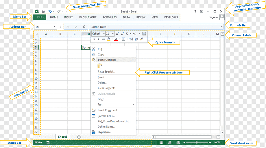
Task: Switch to the INSERT ribbon tab
Action: 68,17
